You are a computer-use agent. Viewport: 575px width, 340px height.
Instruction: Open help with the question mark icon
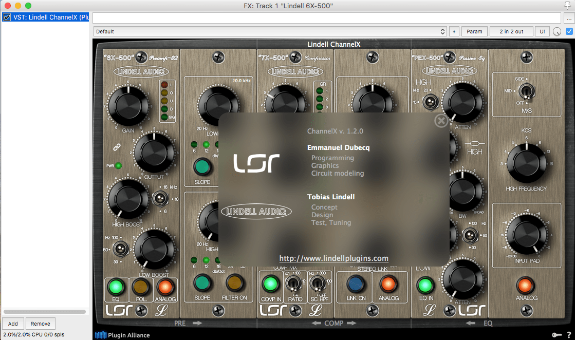click(x=569, y=335)
